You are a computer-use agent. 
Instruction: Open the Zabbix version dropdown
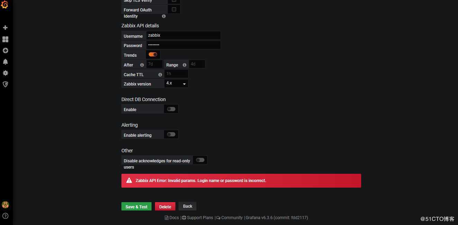176,83
